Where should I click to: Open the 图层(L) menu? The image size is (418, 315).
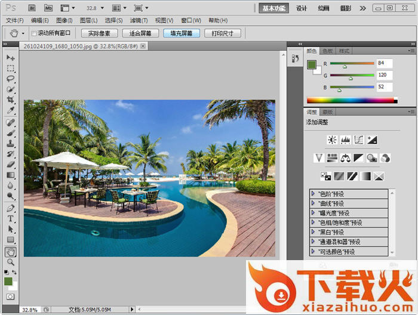[88, 20]
